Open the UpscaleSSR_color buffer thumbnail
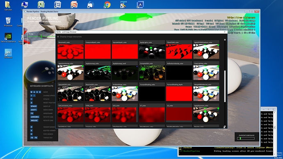Image resolution: width=283 pixels, height=159 pixels. tap(71, 94)
